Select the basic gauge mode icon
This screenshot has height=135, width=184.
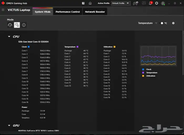click(10, 25)
